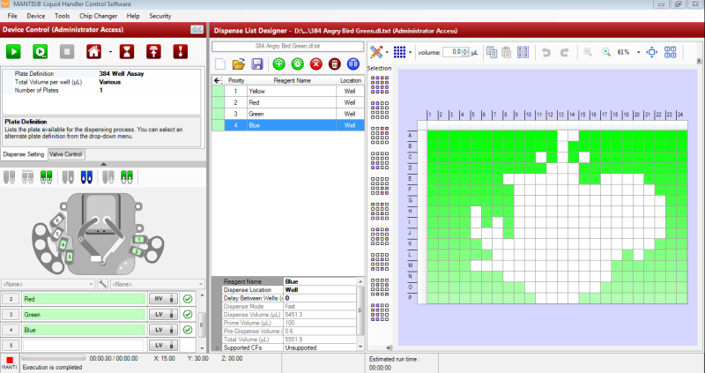Click the green checkmark for the Green chip

click(188, 315)
